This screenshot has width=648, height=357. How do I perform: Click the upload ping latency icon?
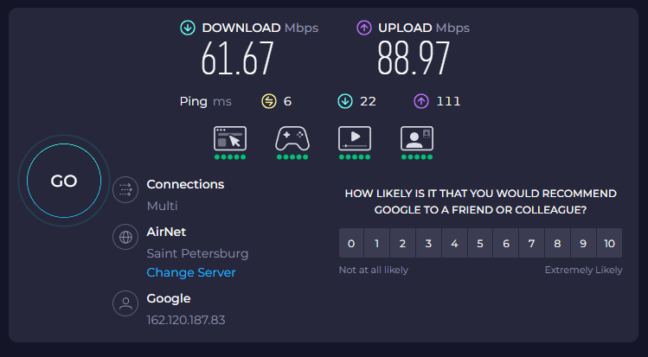coord(421,102)
